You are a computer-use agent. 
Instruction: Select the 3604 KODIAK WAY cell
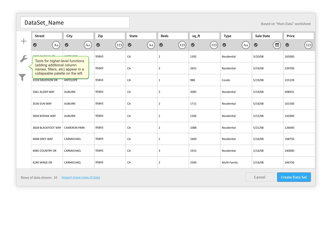coord(47,116)
